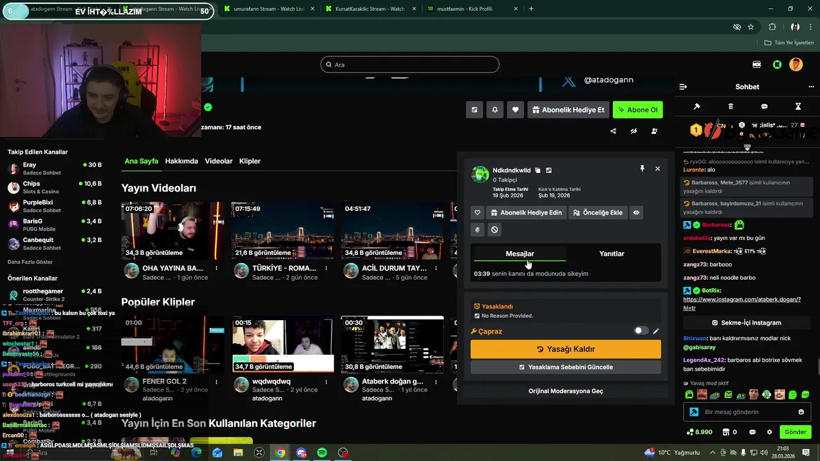Screen dimensions: 820x461
Task: Click Önceliğe Ekle button
Action: (597, 213)
